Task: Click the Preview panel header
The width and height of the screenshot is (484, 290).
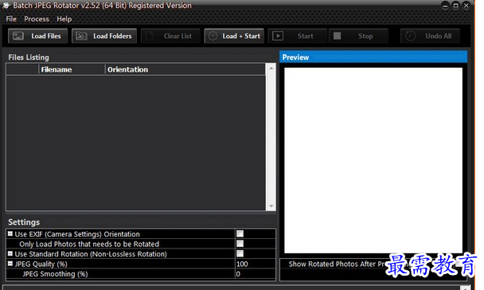Action: click(373, 57)
